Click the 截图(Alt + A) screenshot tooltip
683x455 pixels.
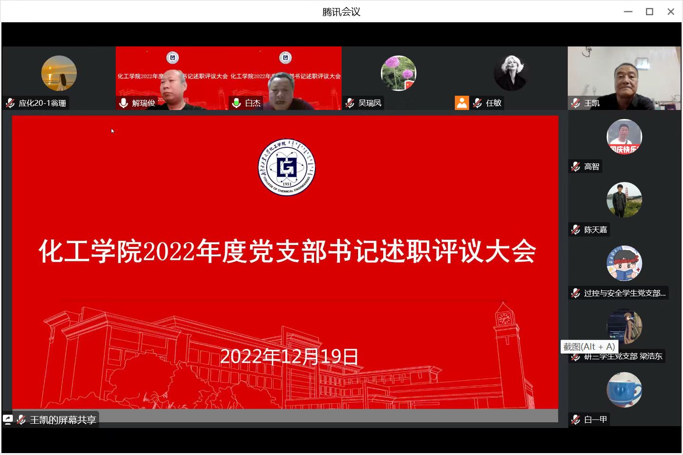click(x=589, y=347)
